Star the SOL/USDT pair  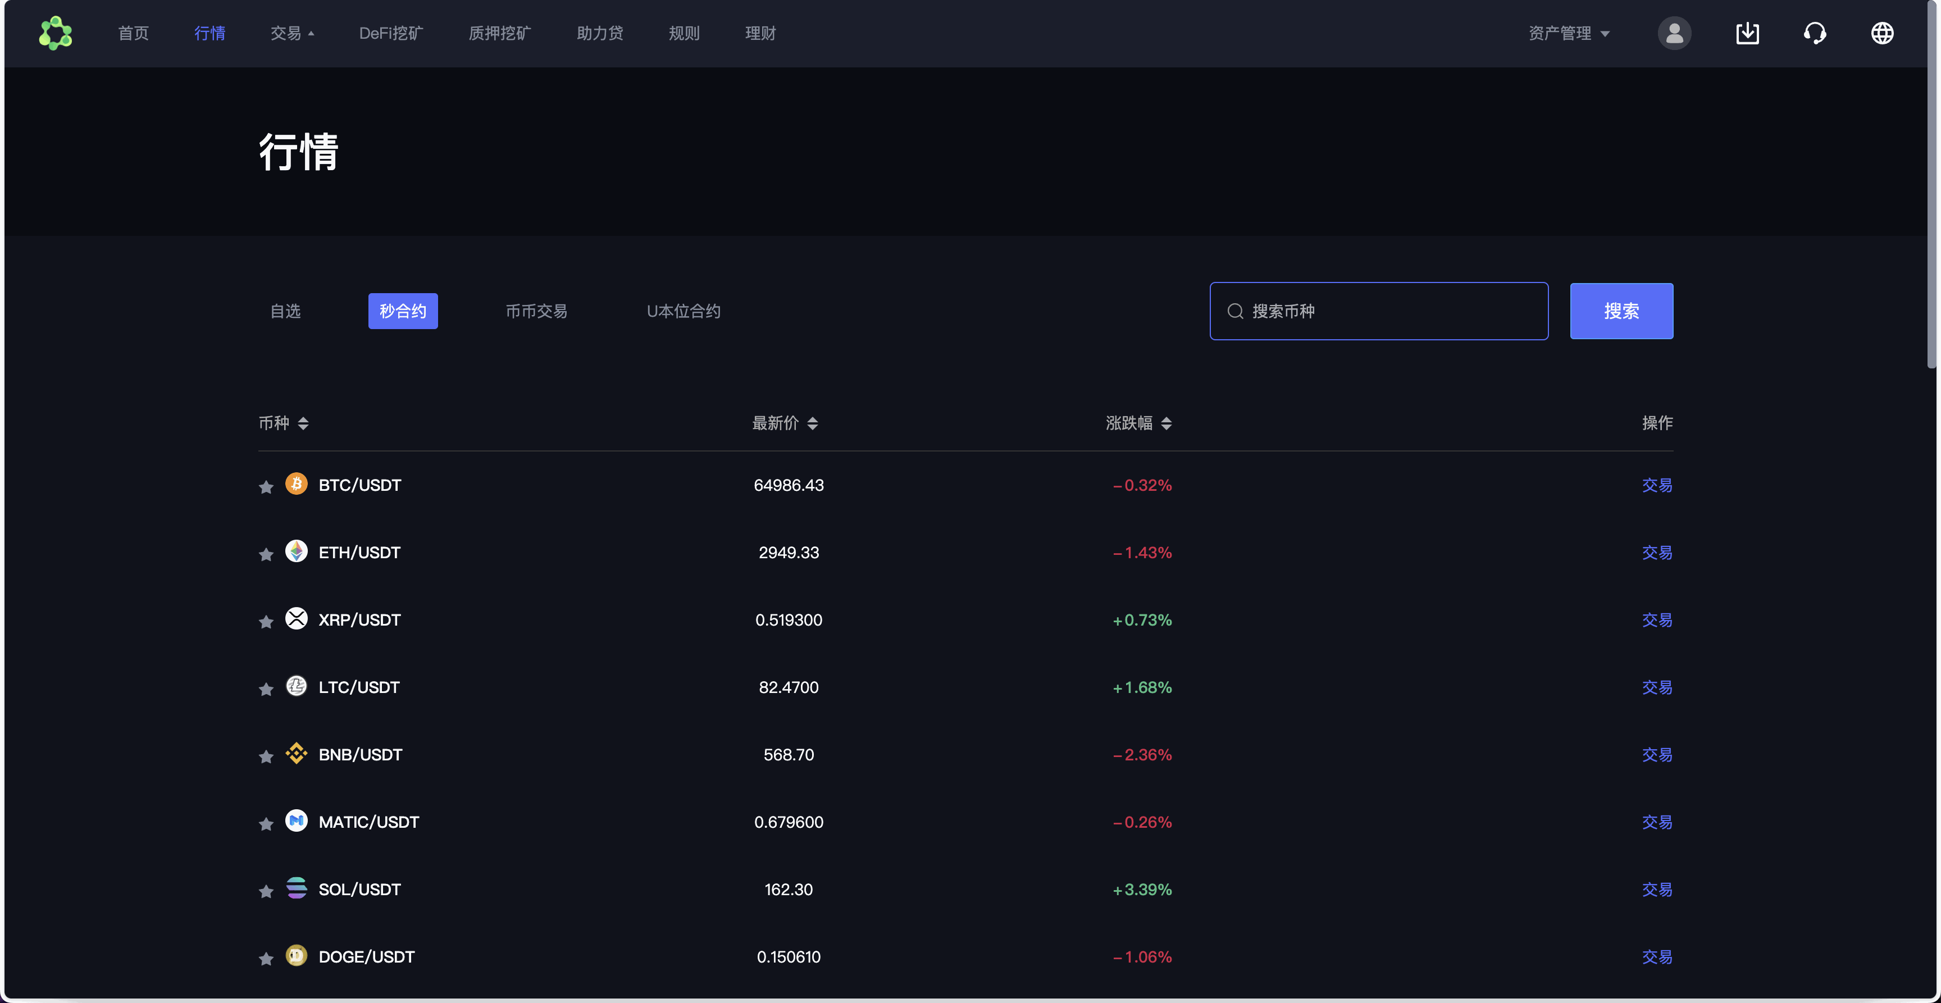tap(265, 891)
